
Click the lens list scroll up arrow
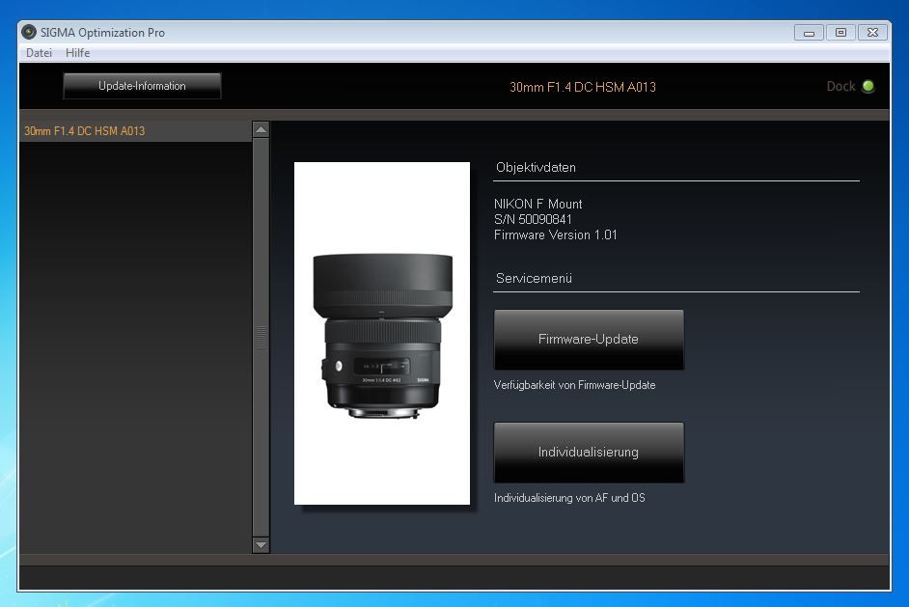point(261,129)
